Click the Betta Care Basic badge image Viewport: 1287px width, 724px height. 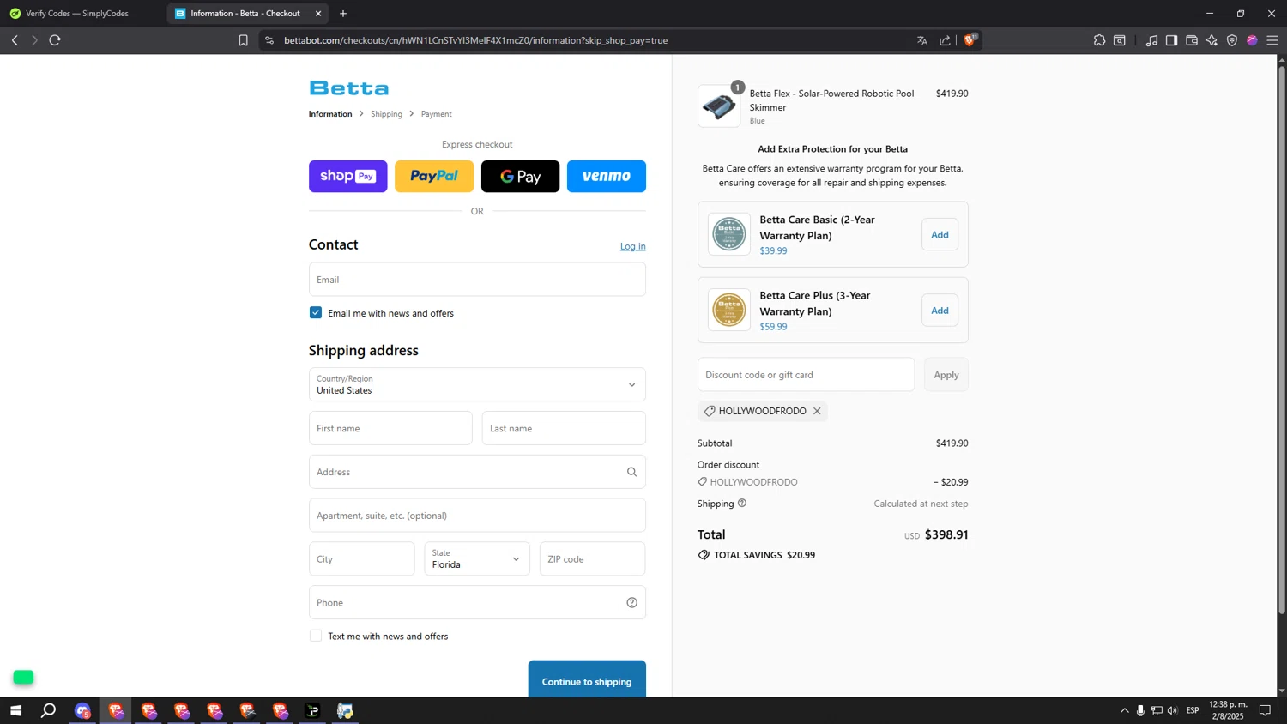[x=729, y=234]
